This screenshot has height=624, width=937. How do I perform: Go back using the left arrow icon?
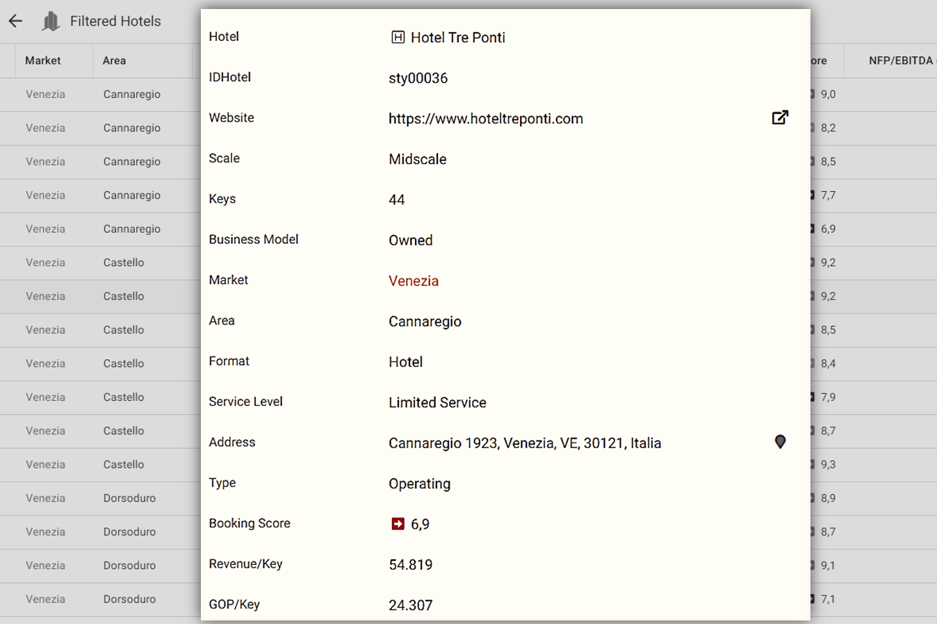click(15, 21)
